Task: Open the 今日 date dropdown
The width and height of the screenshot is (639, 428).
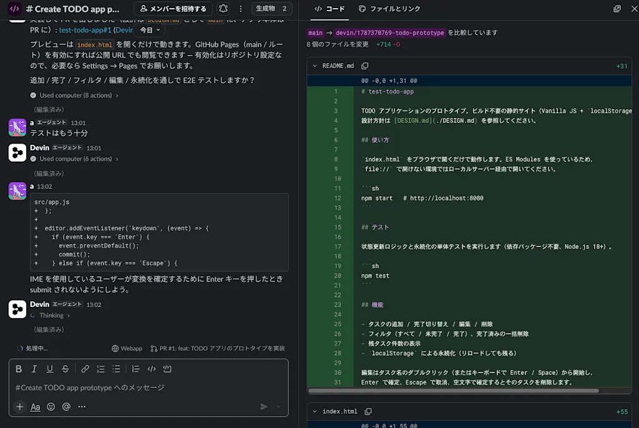Action: pos(150,30)
